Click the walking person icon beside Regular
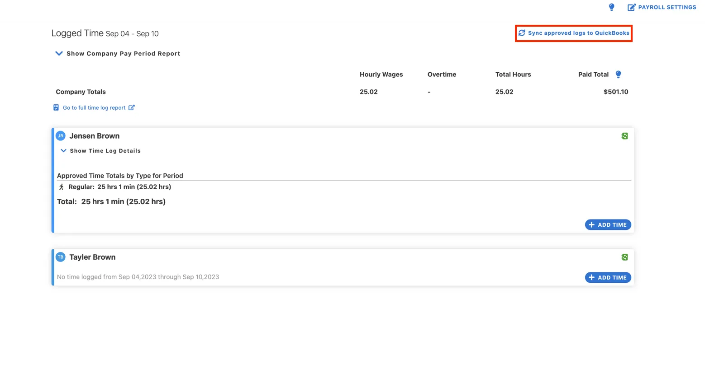The height and width of the screenshot is (369, 705). coord(62,187)
